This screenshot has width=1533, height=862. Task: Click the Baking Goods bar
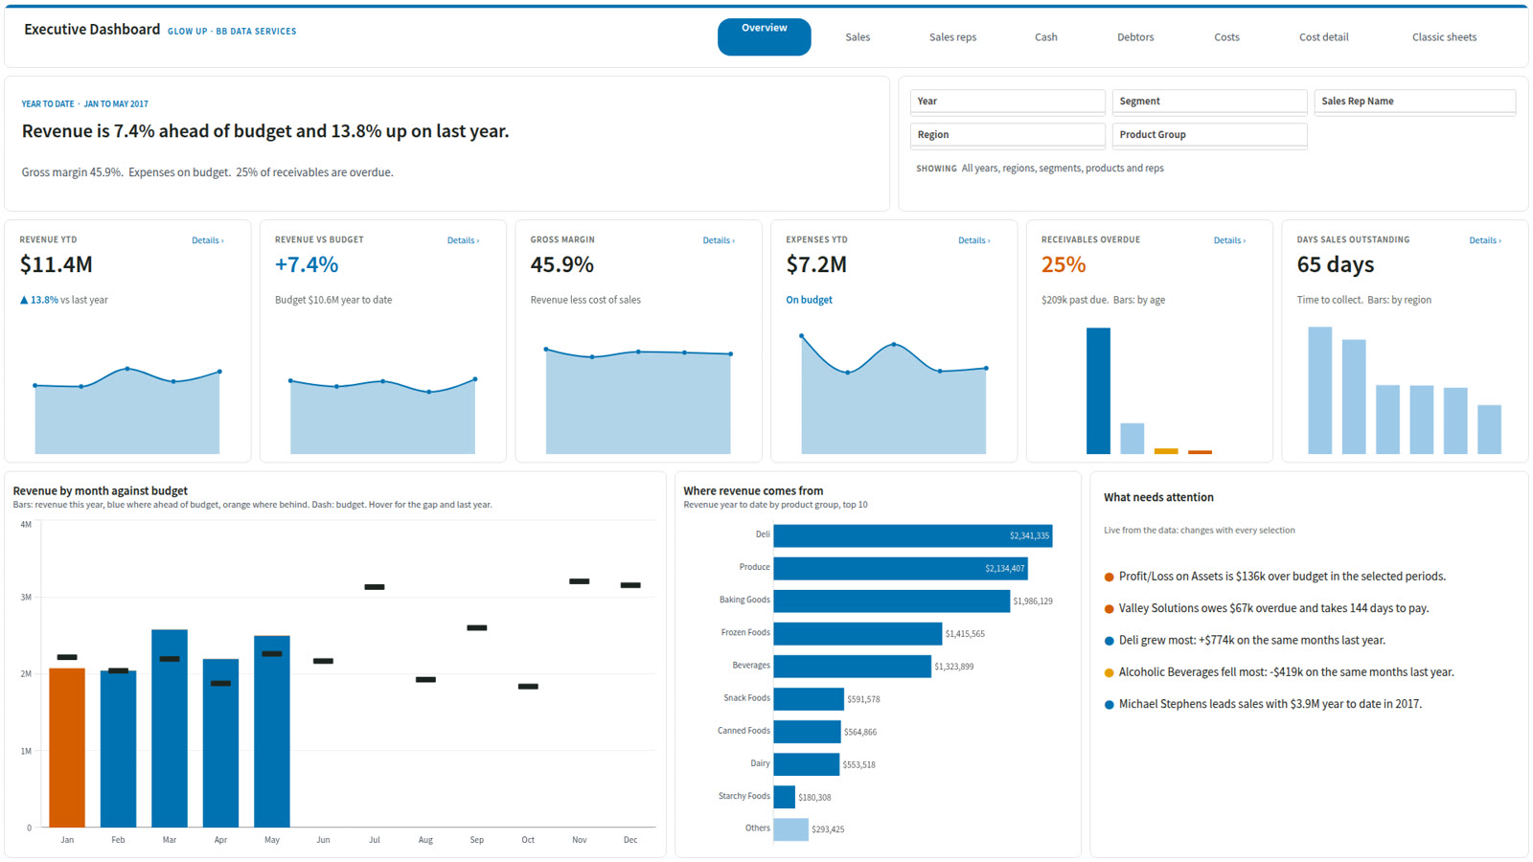[892, 601]
